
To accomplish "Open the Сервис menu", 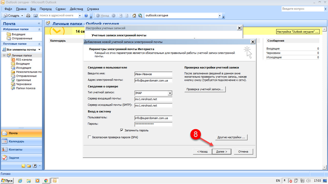I will point(60,9).
